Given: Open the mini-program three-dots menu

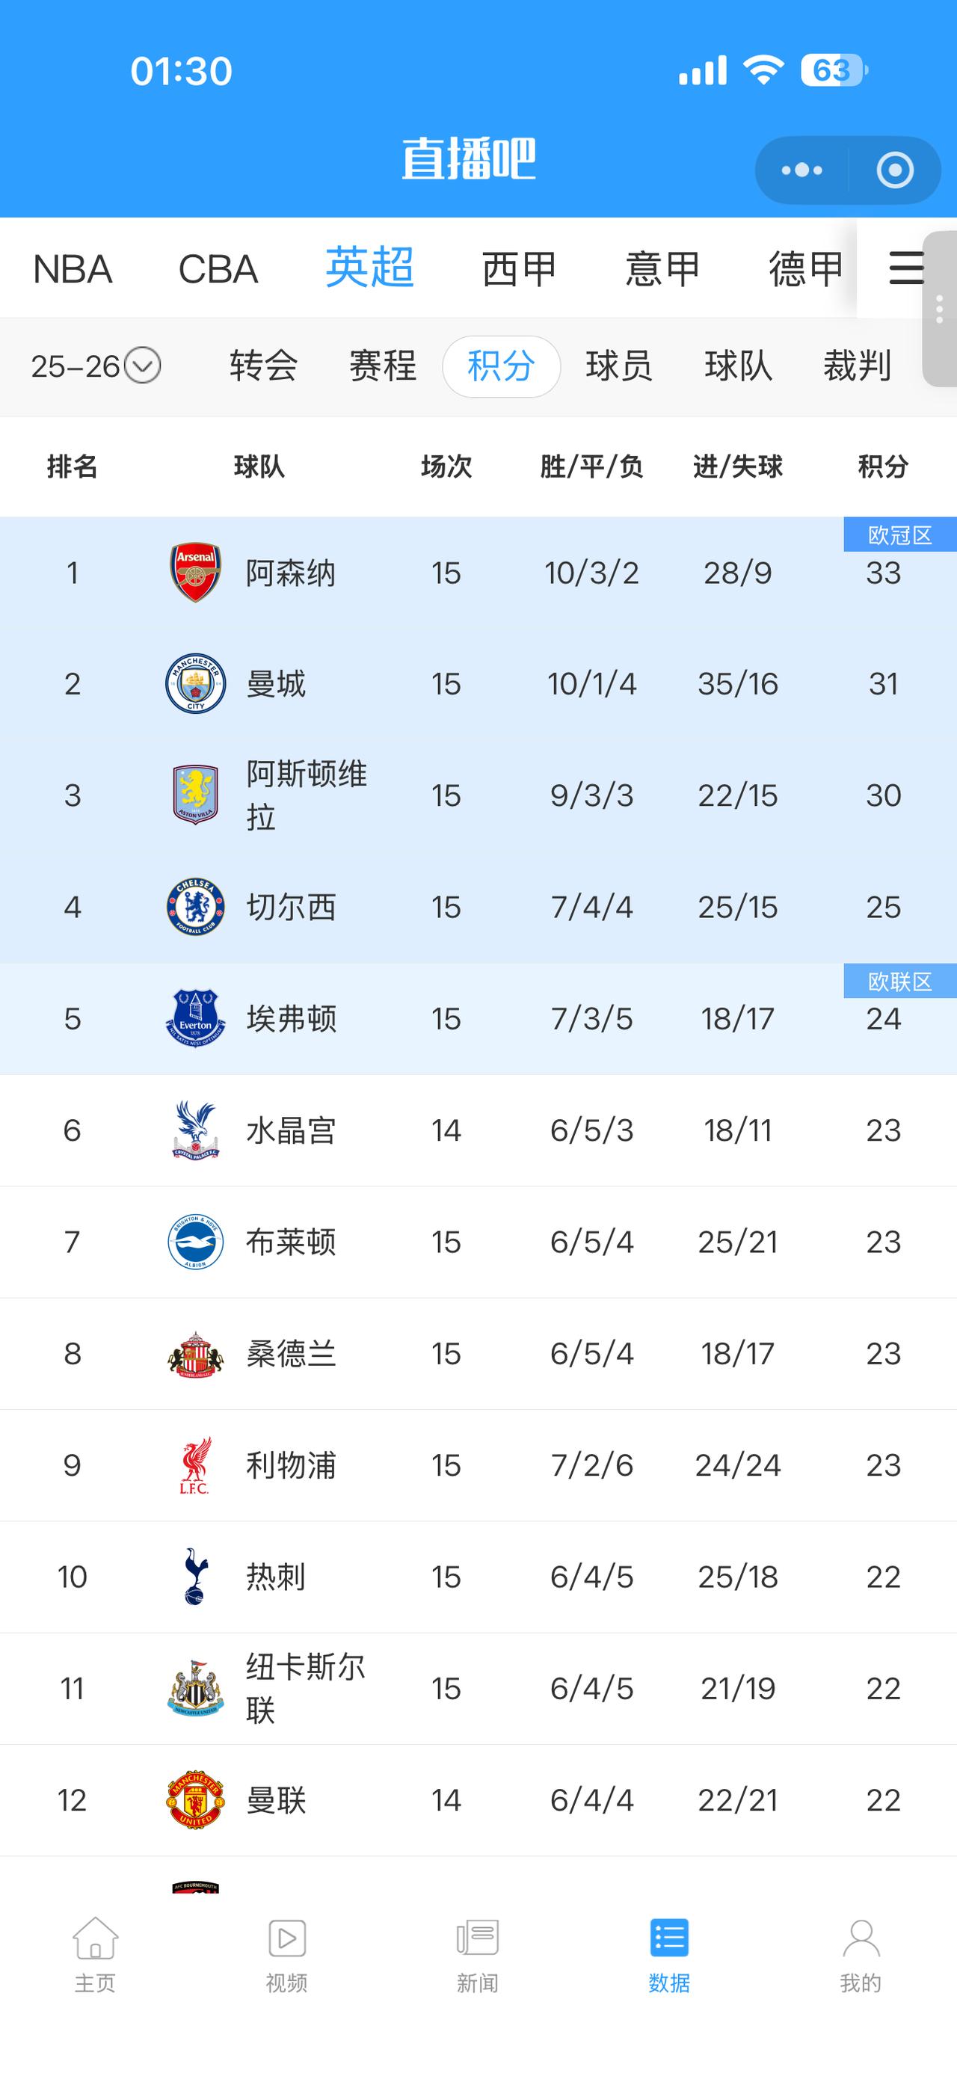Looking at the screenshot, I should coord(801,170).
